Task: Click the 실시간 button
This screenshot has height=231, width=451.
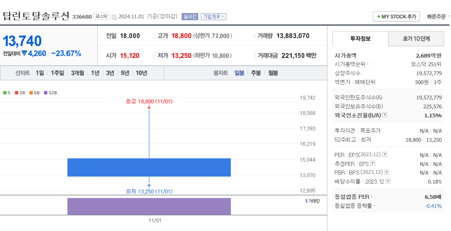Action: (190, 16)
